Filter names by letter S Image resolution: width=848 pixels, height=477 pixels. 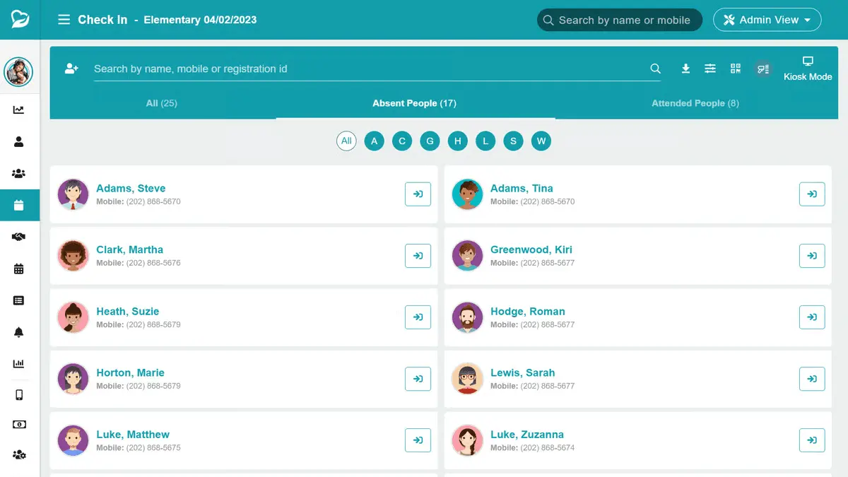pyautogui.click(x=513, y=141)
